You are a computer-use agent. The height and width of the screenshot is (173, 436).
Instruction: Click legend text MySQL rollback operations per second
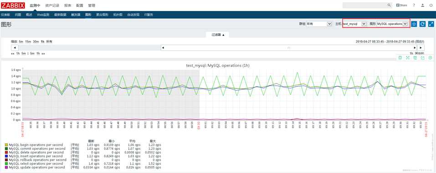click(37, 160)
